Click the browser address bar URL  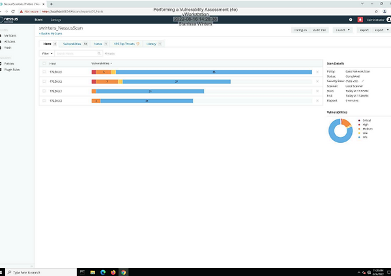tap(72, 12)
